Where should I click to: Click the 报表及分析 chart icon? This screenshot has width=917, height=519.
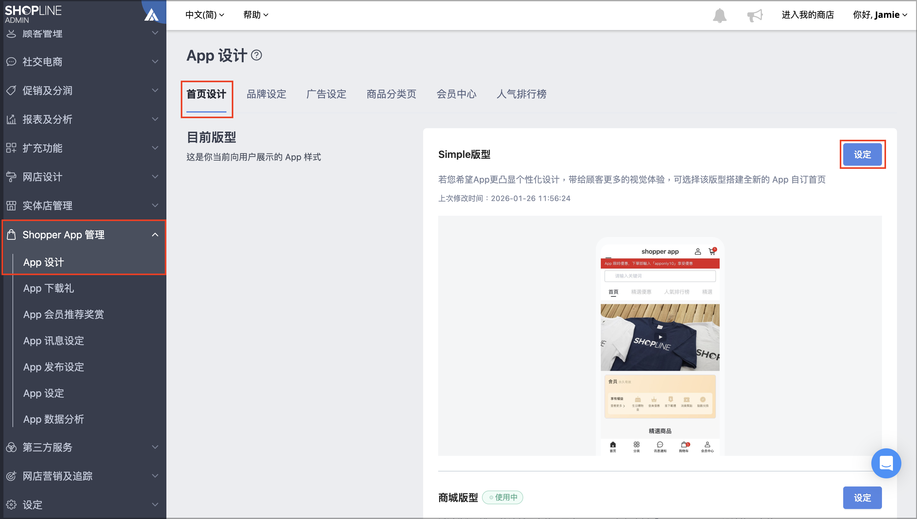(x=11, y=119)
